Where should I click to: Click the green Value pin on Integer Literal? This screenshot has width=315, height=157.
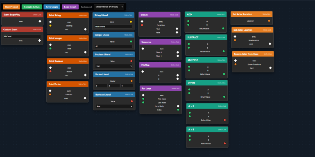coord(131,42)
